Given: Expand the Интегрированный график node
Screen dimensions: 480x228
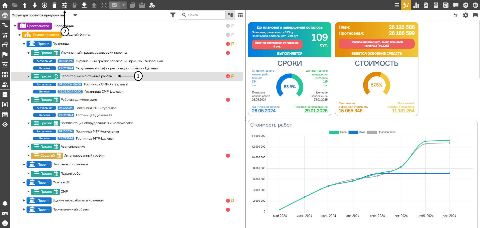Looking at the screenshot, I should click(29, 155).
